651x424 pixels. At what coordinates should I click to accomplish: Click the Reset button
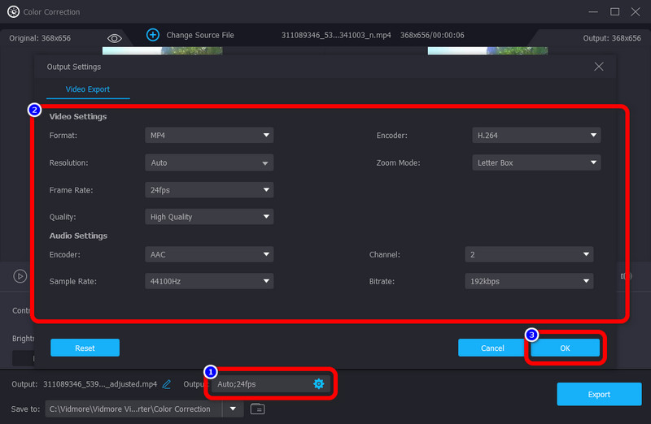(85, 348)
